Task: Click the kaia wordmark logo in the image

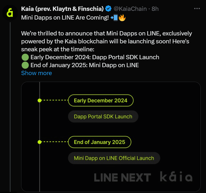Action: coord(176,177)
